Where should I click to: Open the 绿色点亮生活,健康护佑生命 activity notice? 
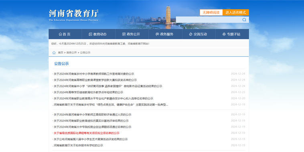[x=111, y=105]
